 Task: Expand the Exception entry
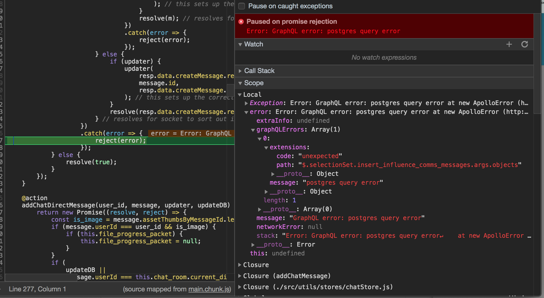pos(246,103)
